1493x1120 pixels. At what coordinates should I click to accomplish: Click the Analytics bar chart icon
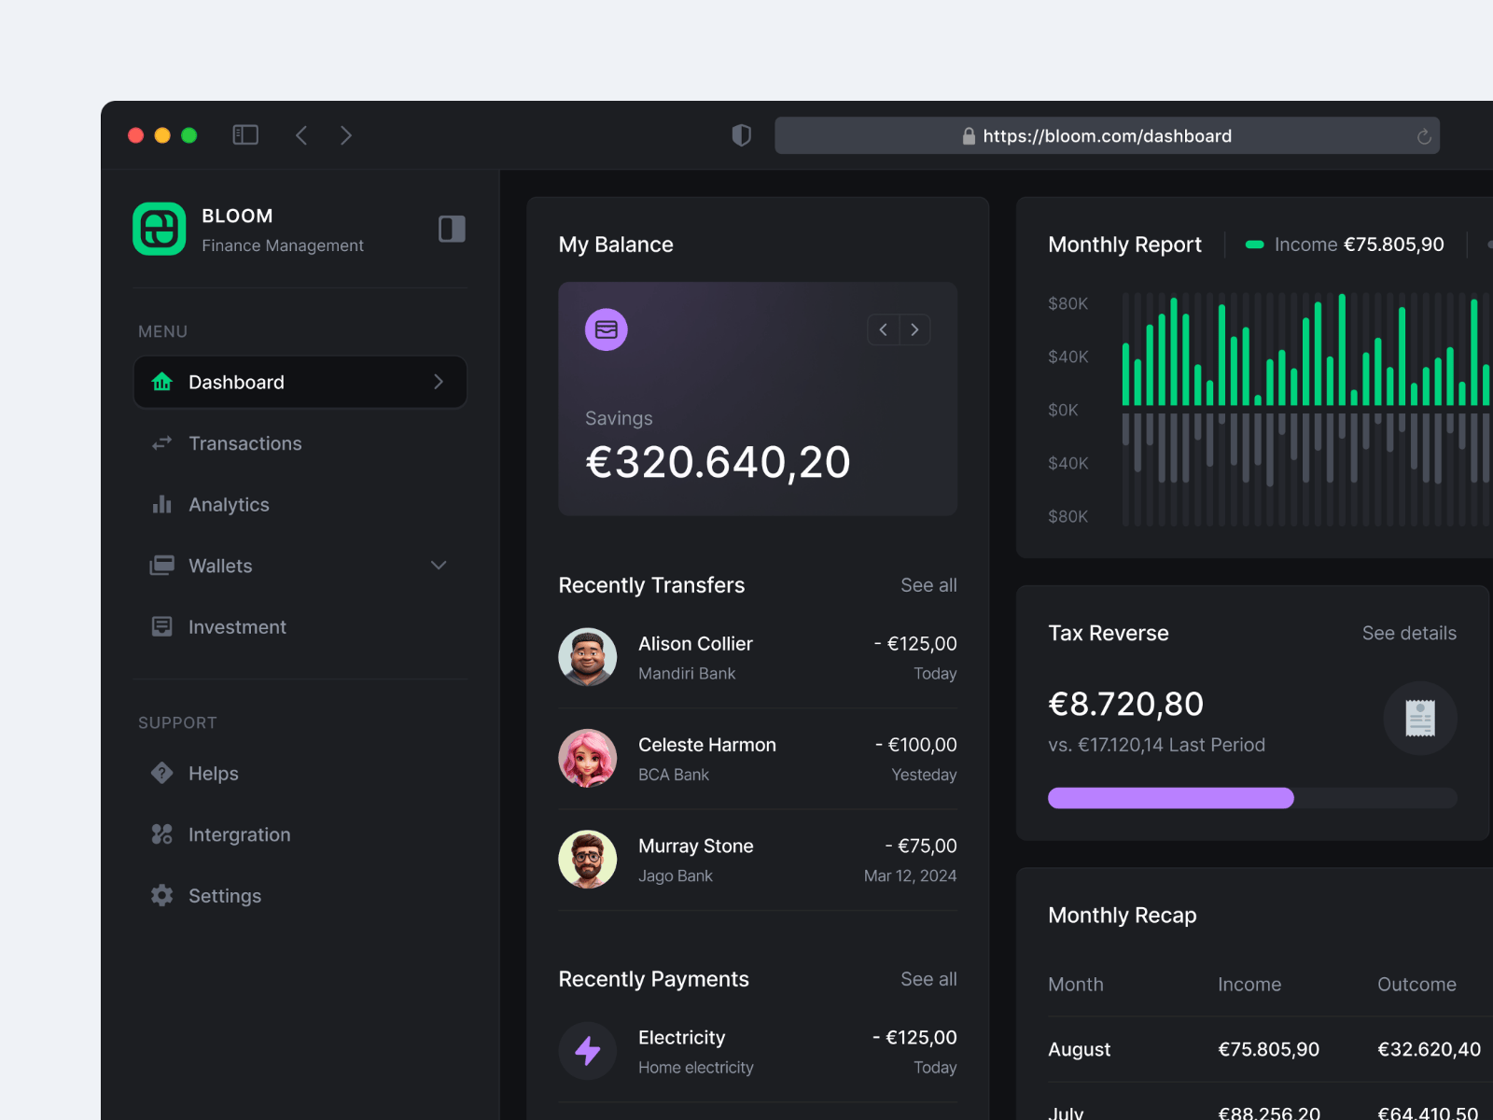[161, 504]
